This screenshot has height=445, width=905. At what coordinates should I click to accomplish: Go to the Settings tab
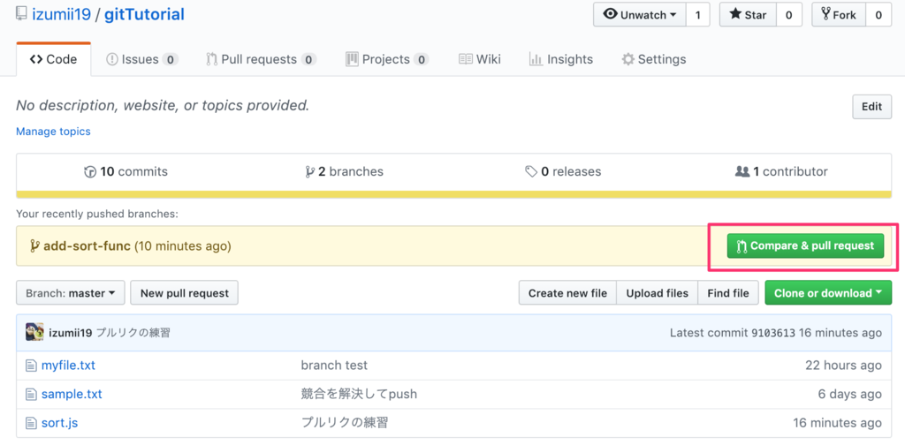[654, 59]
